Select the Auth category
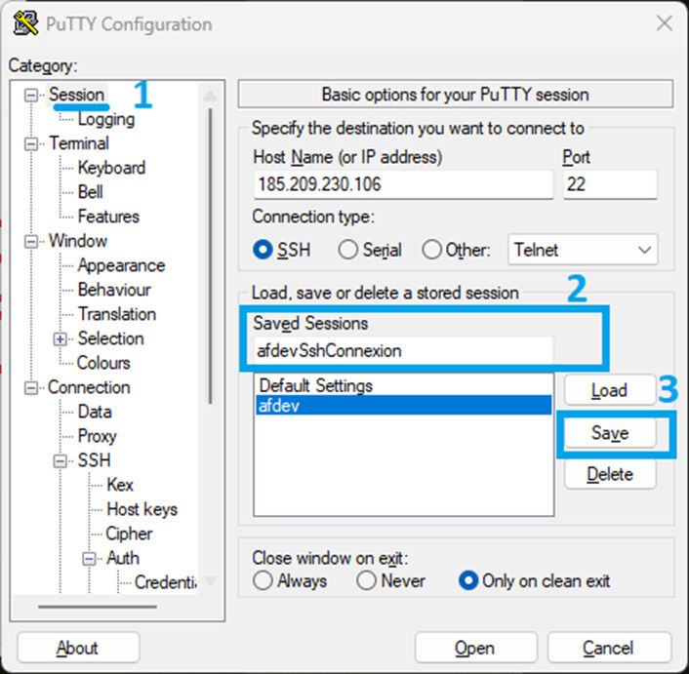 coord(123,558)
